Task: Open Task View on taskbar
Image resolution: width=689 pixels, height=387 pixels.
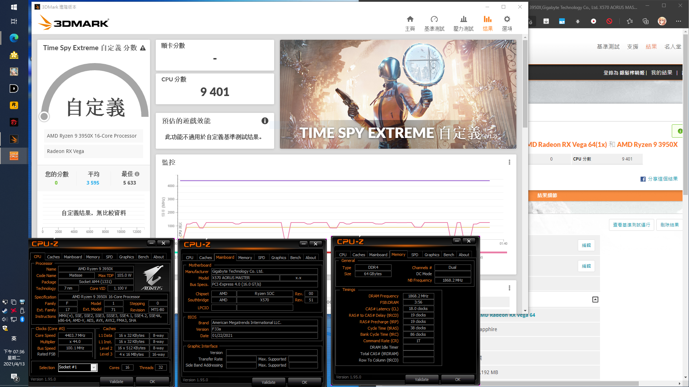Action: pyautogui.click(x=14, y=21)
